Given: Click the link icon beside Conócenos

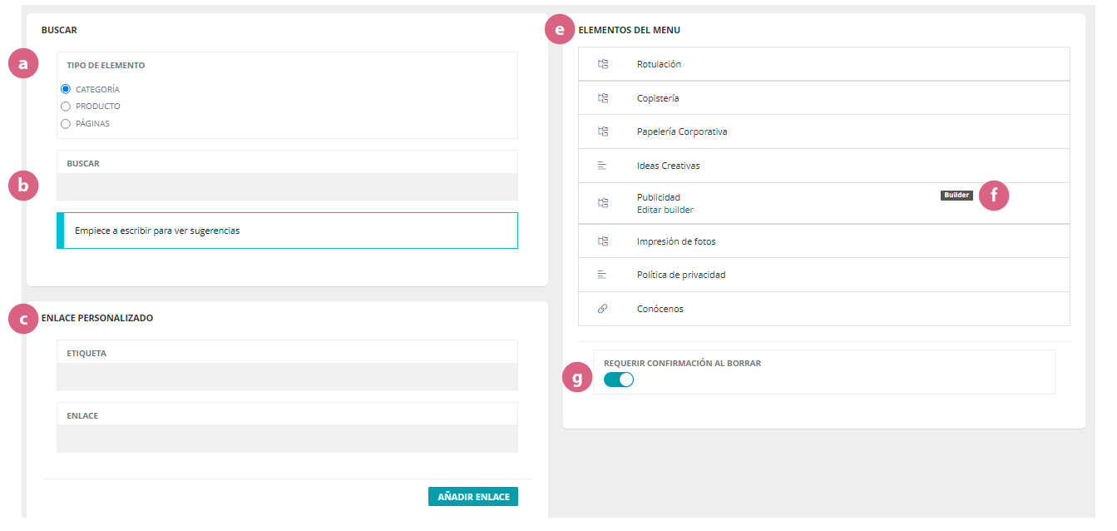Looking at the screenshot, I should pos(603,309).
